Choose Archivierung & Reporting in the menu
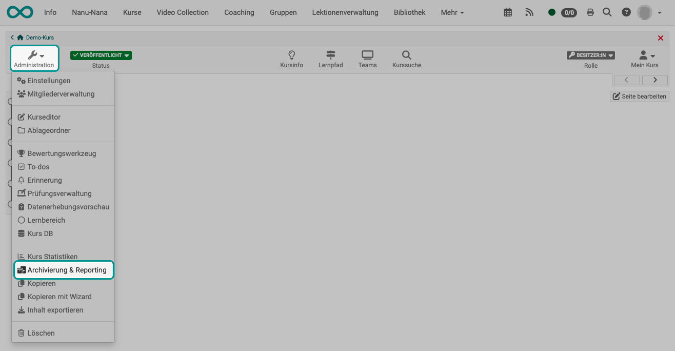This screenshot has width=675, height=351. click(x=64, y=269)
